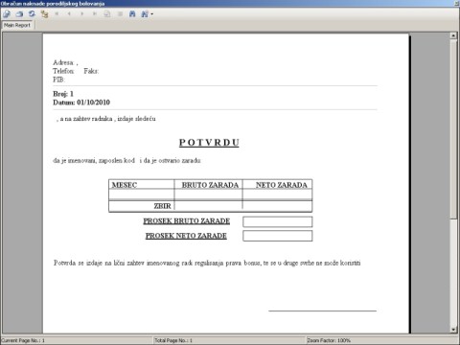Click the vertical scrollbar thumb
The width and height of the screenshot is (460, 345).
click(x=453, y=129)
